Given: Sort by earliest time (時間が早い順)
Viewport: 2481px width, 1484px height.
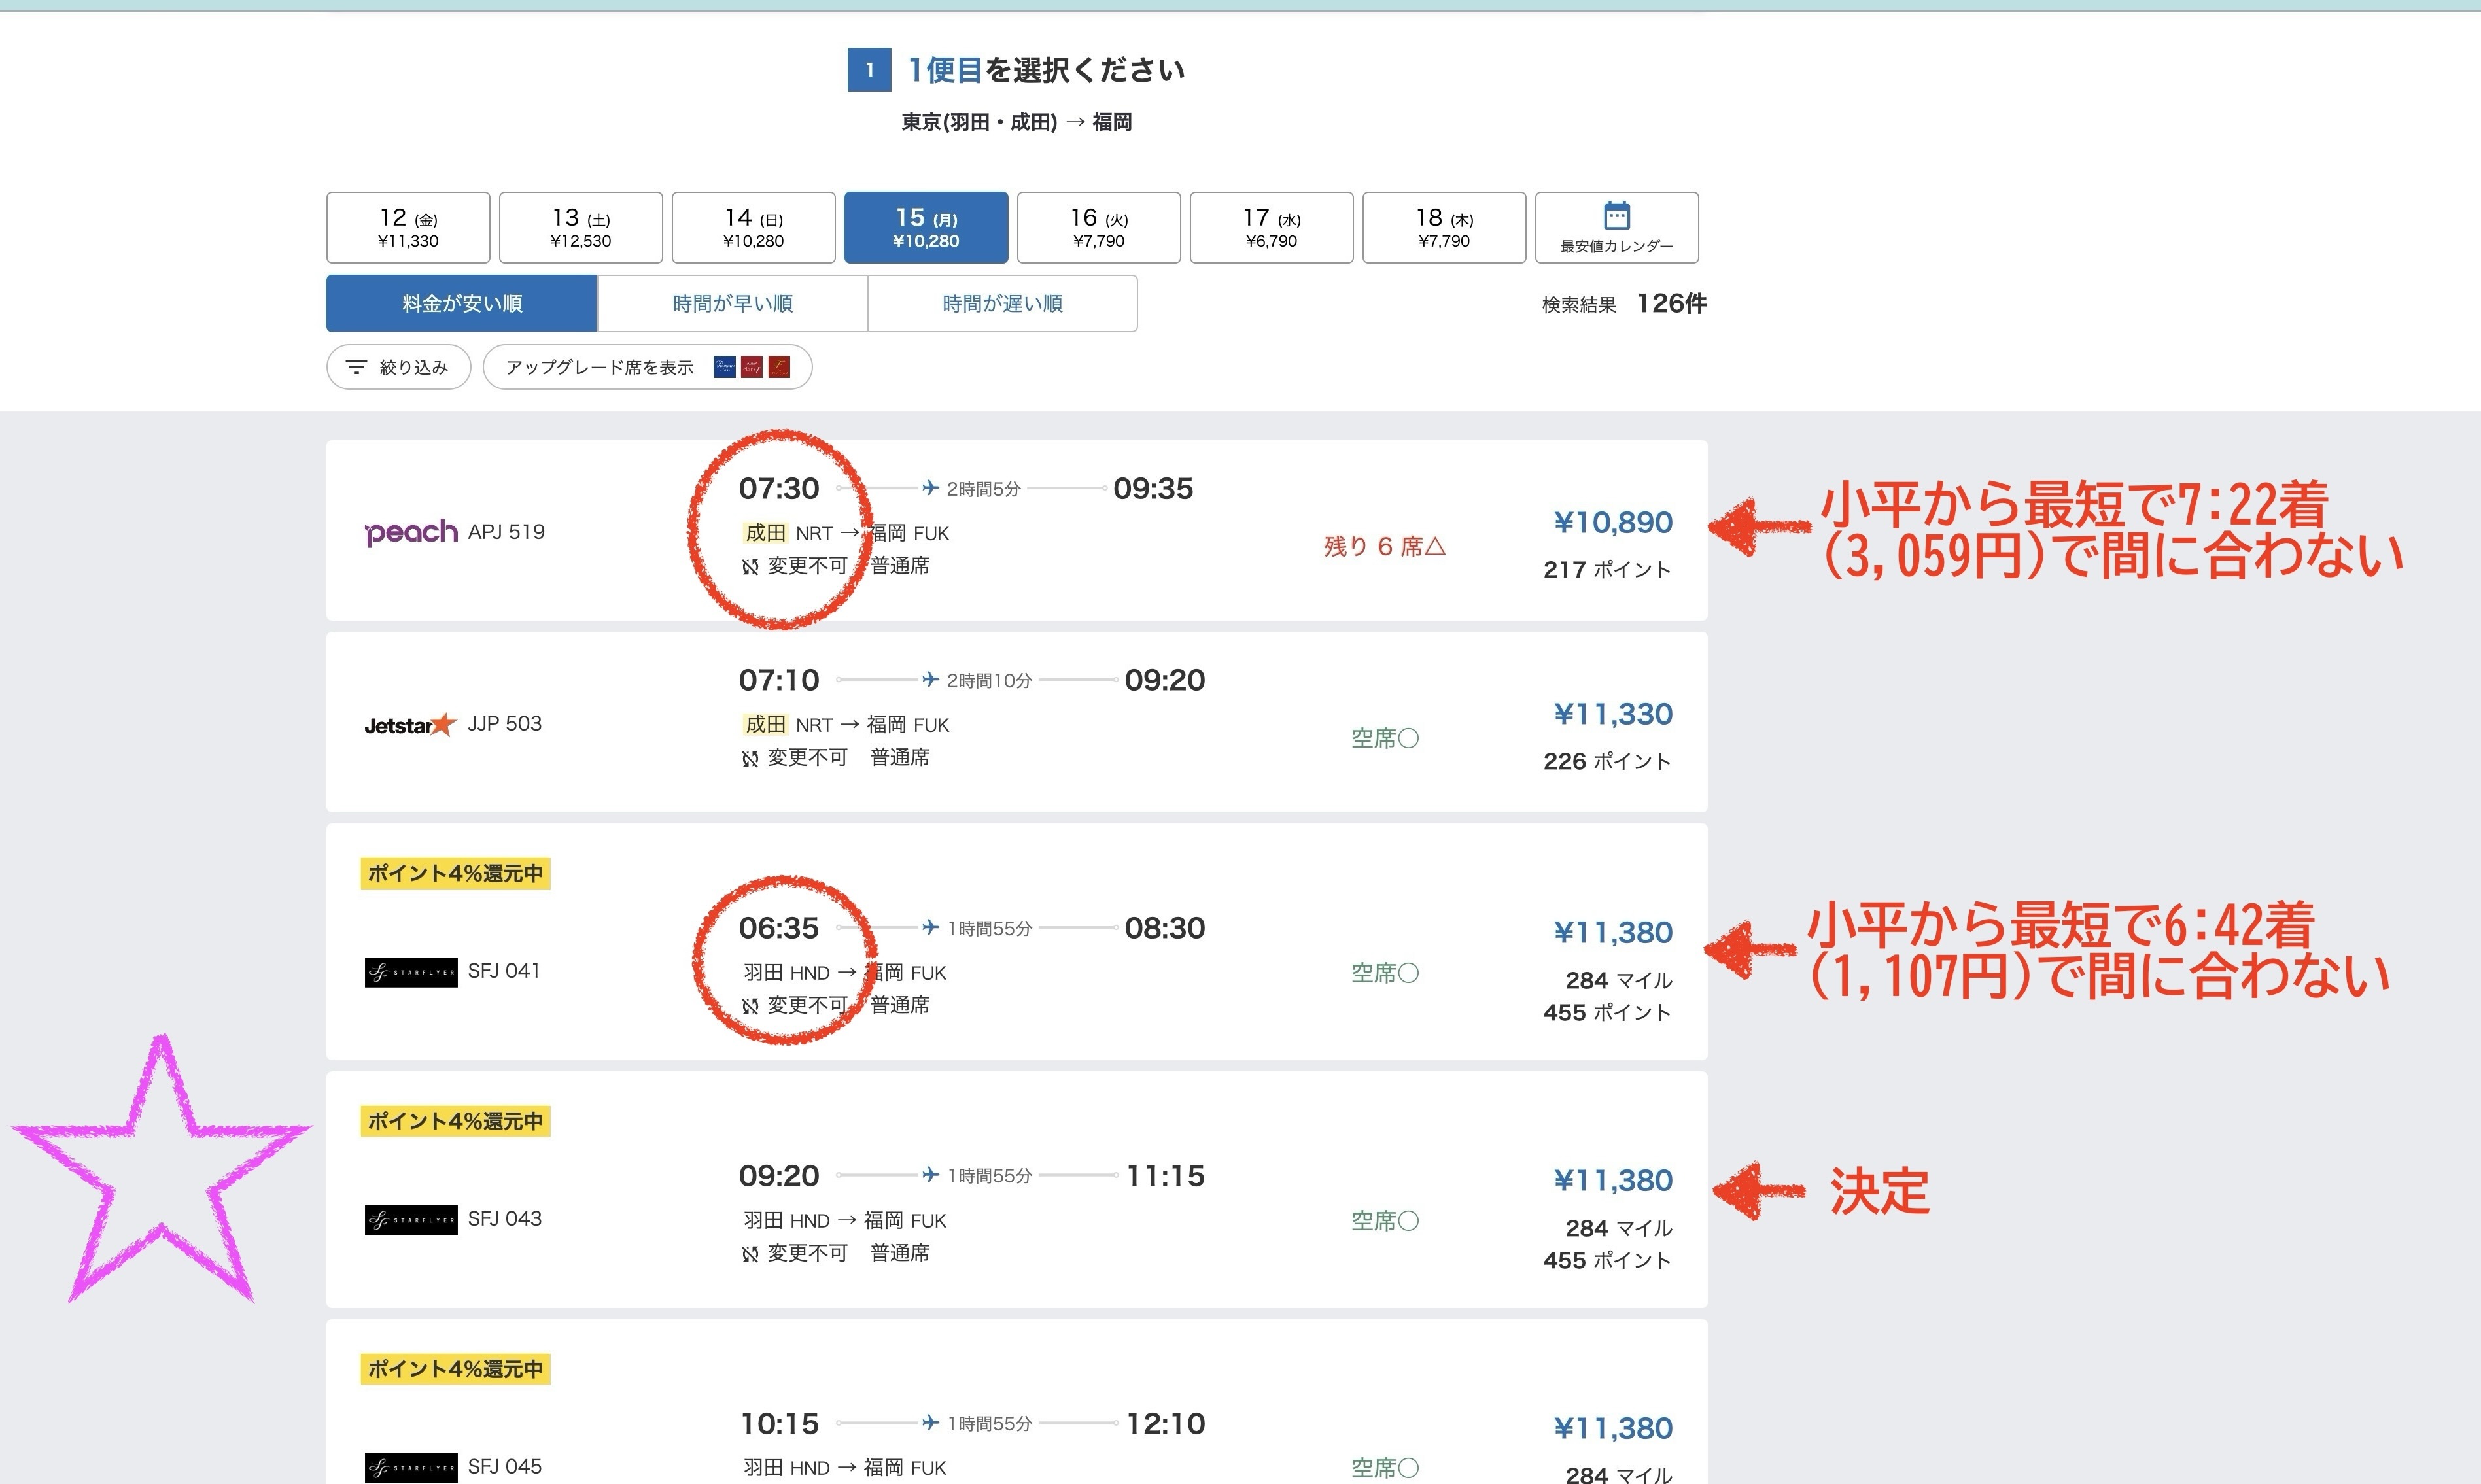Looking at the screenshot, I should (732, 303).
